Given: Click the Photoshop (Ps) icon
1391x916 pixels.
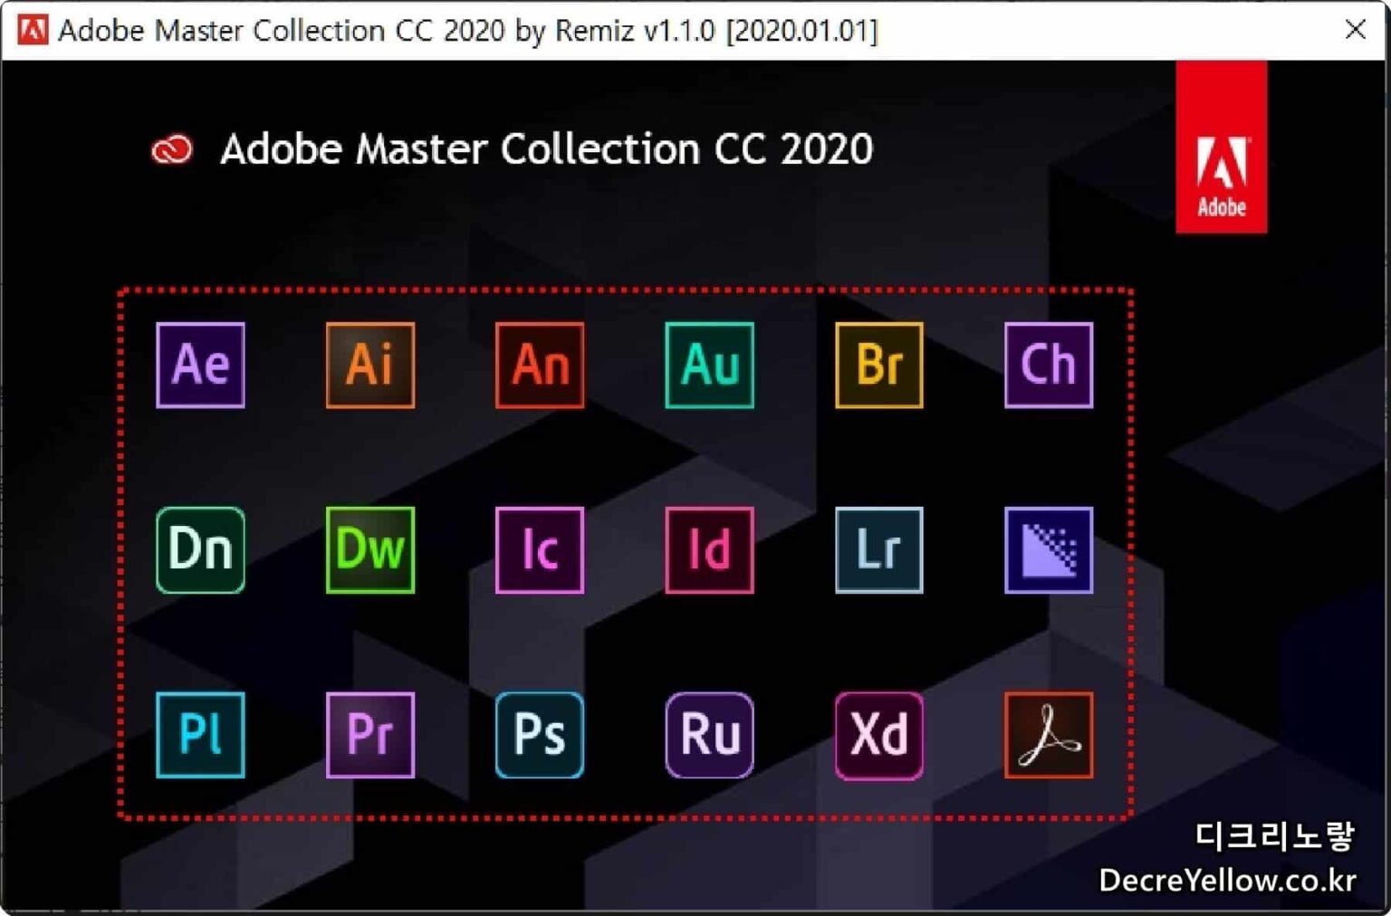Looking at the screenshot, I should 540,735.
